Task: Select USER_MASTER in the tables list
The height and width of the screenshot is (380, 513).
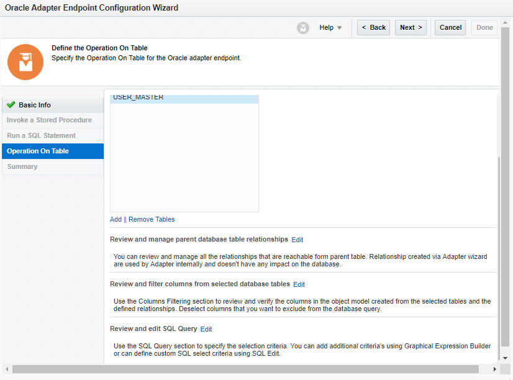Action: tap(138, 97)
